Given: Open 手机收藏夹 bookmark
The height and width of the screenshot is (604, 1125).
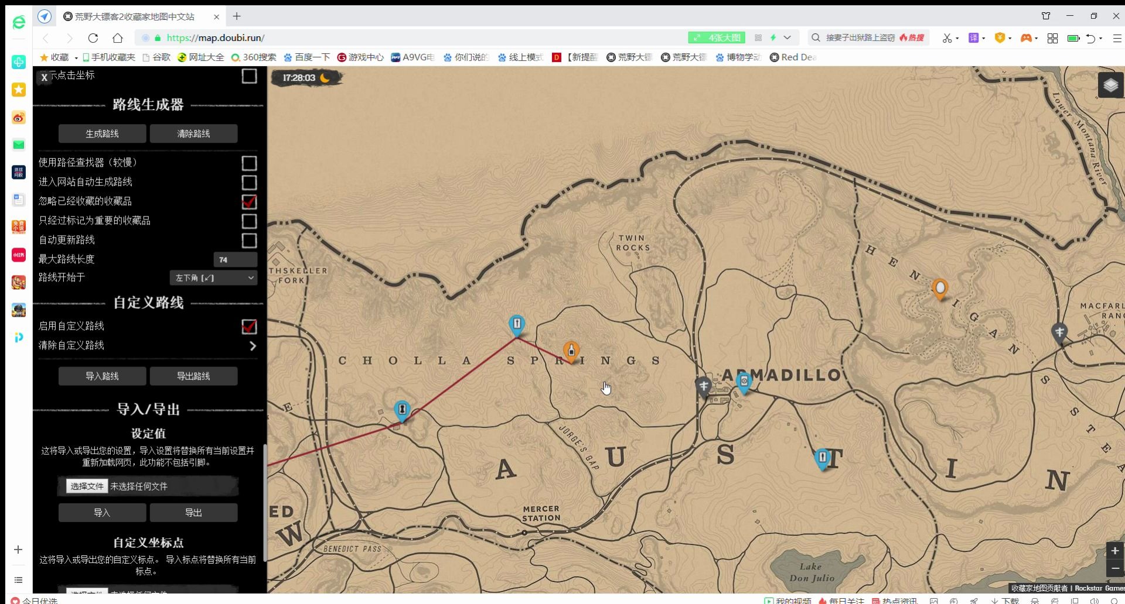Looking at the screenshot, I should pyautogui.click(x=108, y=57).
